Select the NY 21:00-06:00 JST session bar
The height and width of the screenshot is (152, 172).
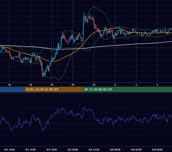coord(127,89)
